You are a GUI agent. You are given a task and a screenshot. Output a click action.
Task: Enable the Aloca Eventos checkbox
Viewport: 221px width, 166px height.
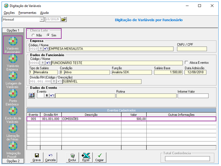click(x=186, y=62)
